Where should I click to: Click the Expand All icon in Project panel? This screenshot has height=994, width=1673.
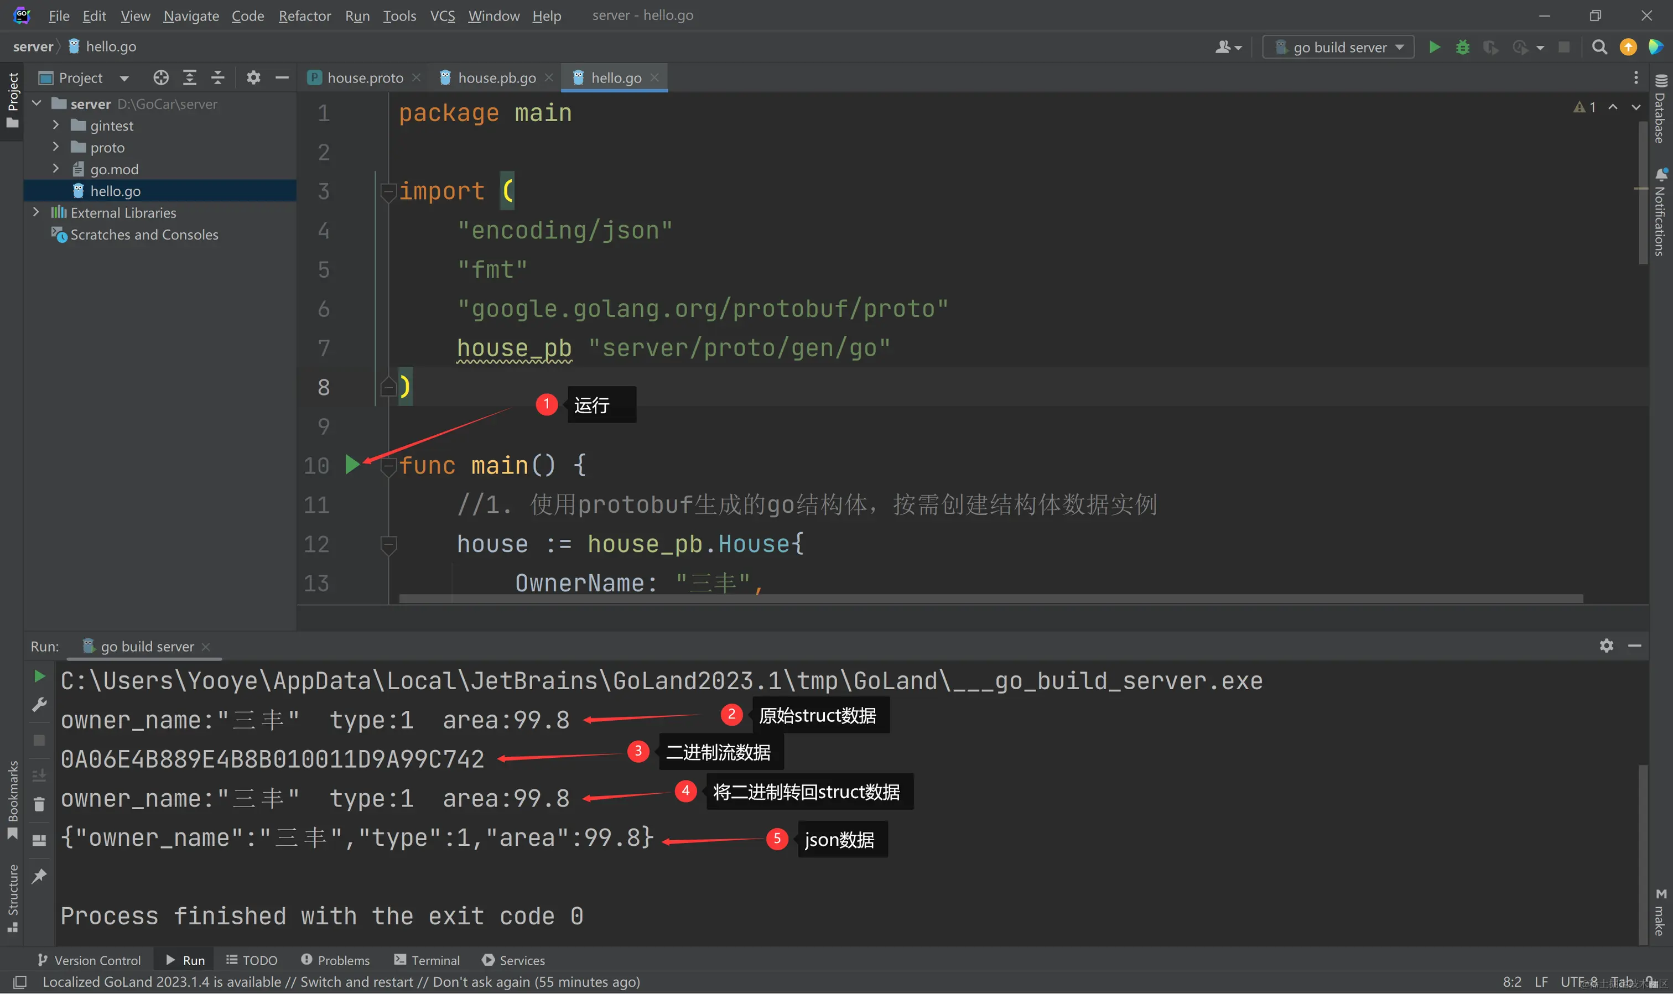click(190, 77)
